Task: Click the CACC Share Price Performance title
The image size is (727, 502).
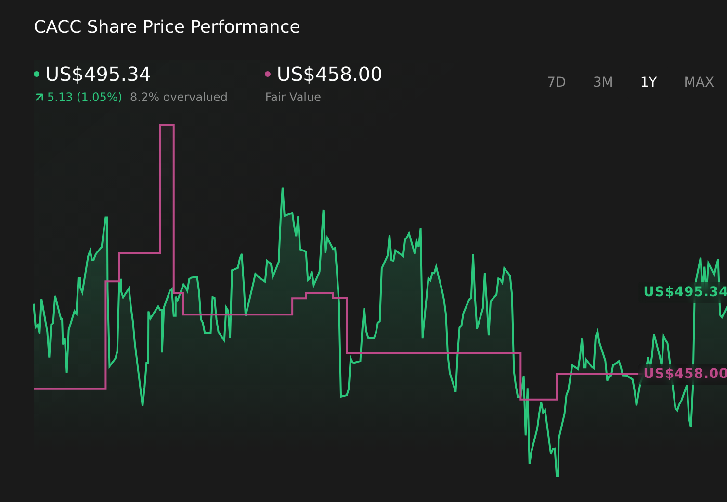Action: 167,26
